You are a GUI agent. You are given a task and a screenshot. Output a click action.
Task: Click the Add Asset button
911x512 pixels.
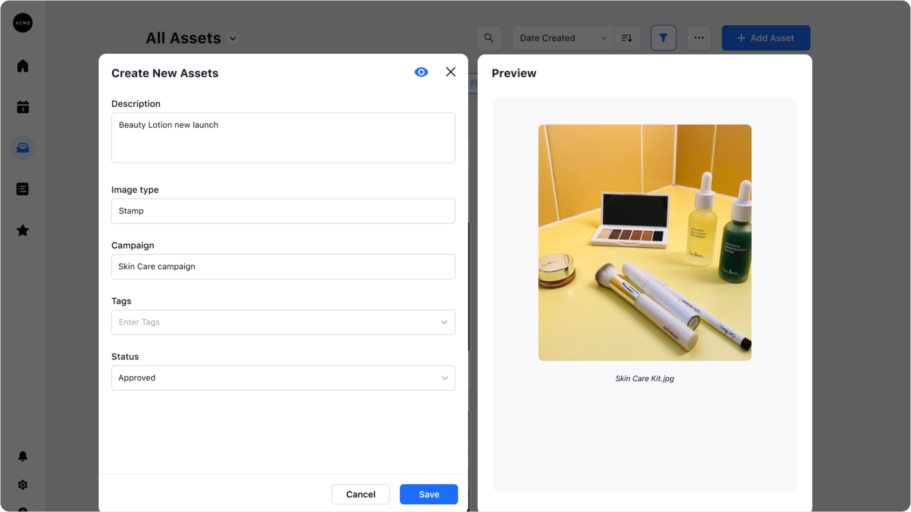pos(766,38)
